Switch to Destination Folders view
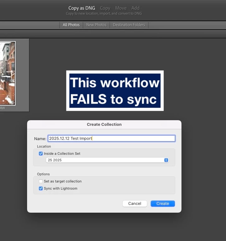Image resolution: width=226 pixels, height=241 pixels. coord(129,25)
